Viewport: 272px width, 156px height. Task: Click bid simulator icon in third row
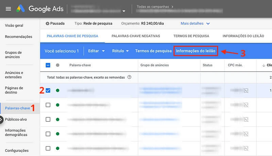click(x=246, y=119)
